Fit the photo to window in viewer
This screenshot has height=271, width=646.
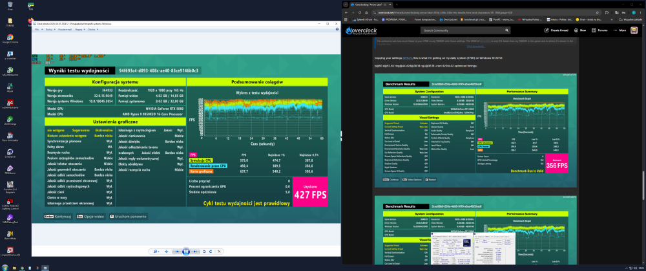click(x=167, y=252)
